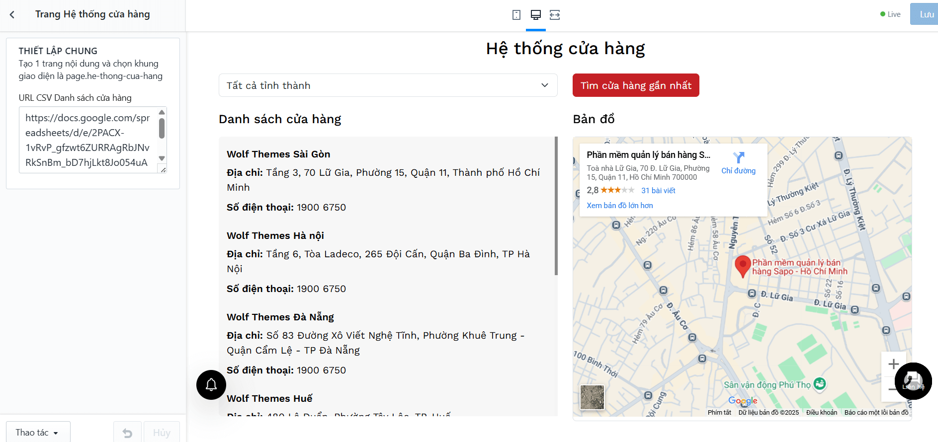Open the Liên hệ contact bubble

coord(913,381)
